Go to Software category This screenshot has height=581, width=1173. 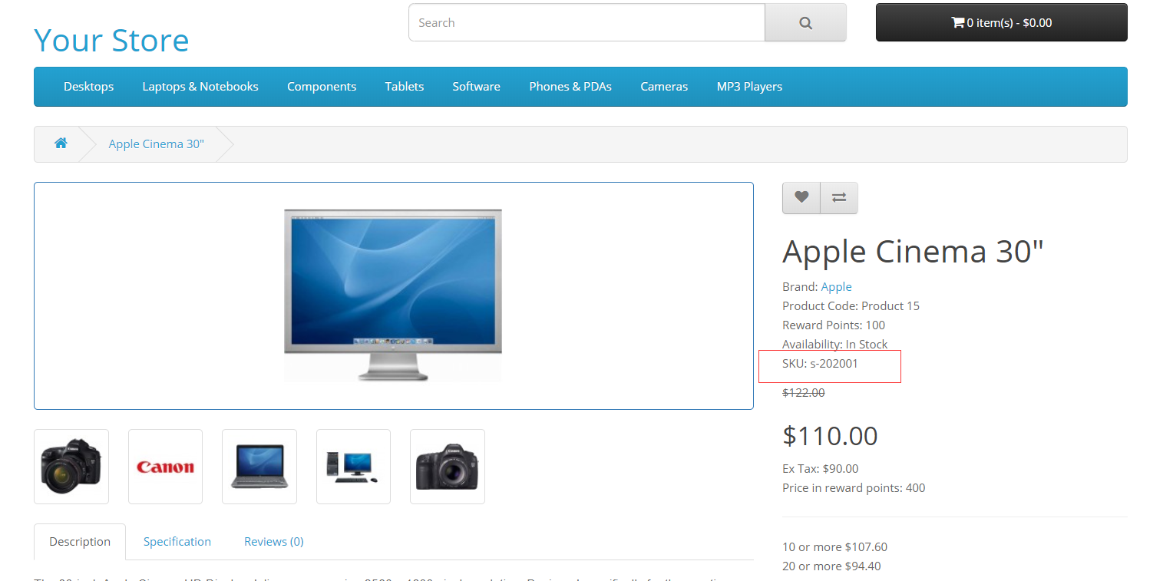(x=476, y=87)
